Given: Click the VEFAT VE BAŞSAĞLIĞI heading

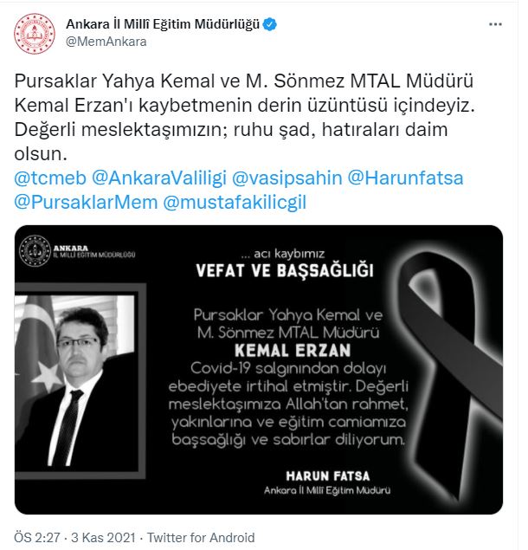Looking at the screenshot, I should tap(285, 270).
